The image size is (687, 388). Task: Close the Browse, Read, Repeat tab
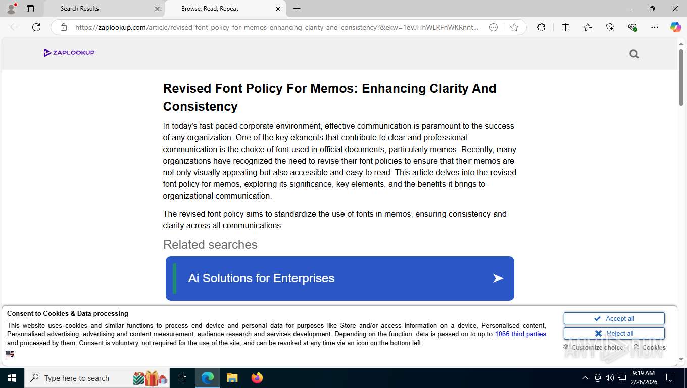(278, 9)
